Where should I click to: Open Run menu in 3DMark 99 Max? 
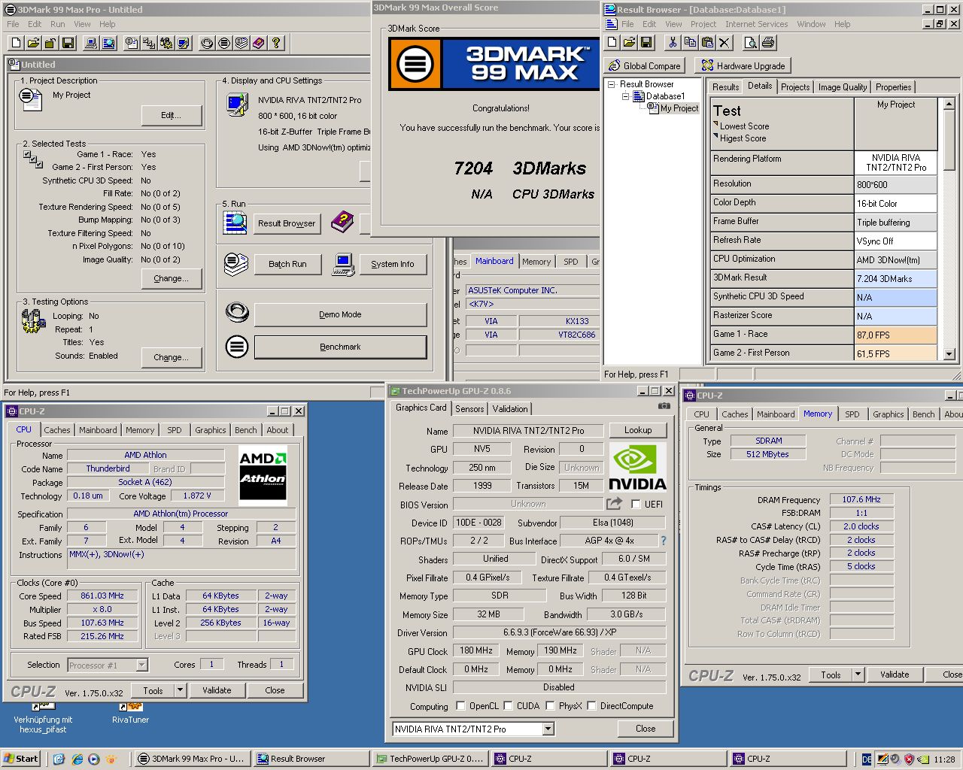click(x=57, y=24)
